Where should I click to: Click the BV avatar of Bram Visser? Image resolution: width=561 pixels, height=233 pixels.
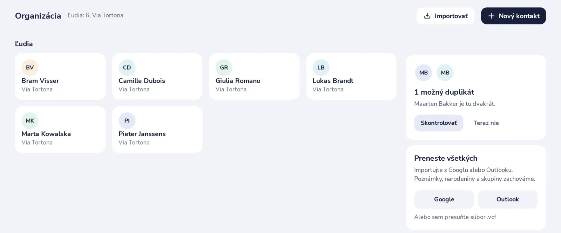(x=30, y=67)
